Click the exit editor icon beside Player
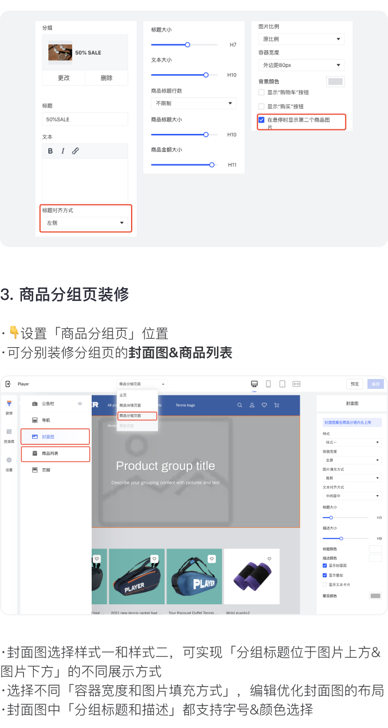This screenshot has height=728, width=388. coord(8,384)
